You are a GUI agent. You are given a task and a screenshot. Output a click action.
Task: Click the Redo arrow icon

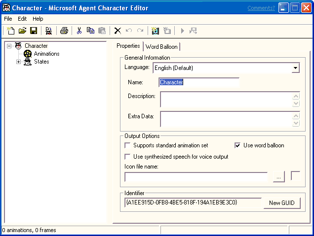[140, 31]
